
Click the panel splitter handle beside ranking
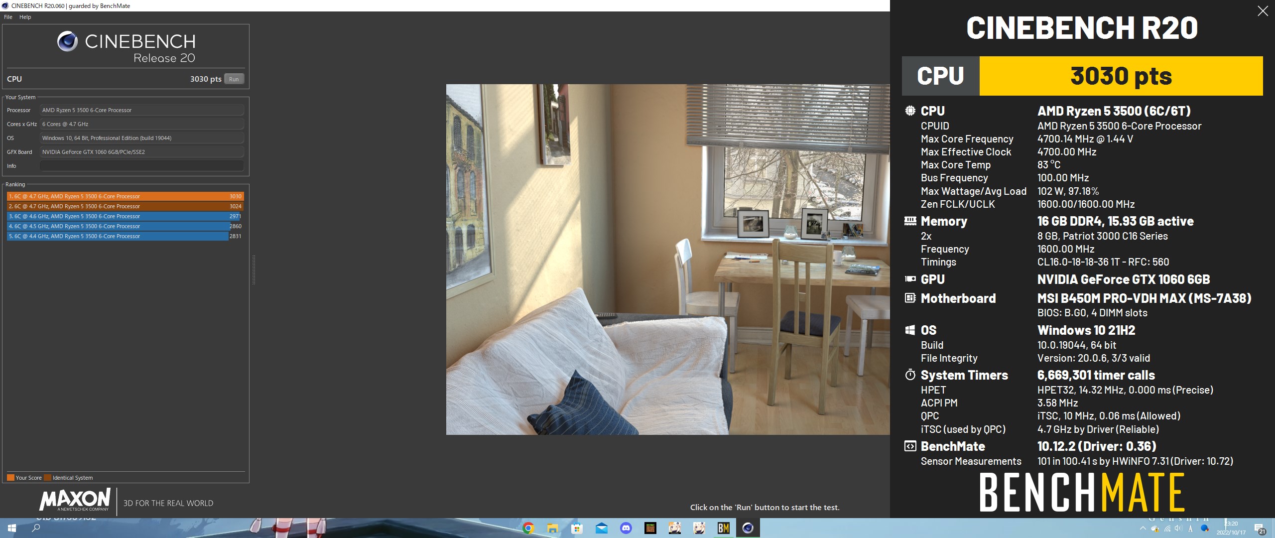point(254,269)
